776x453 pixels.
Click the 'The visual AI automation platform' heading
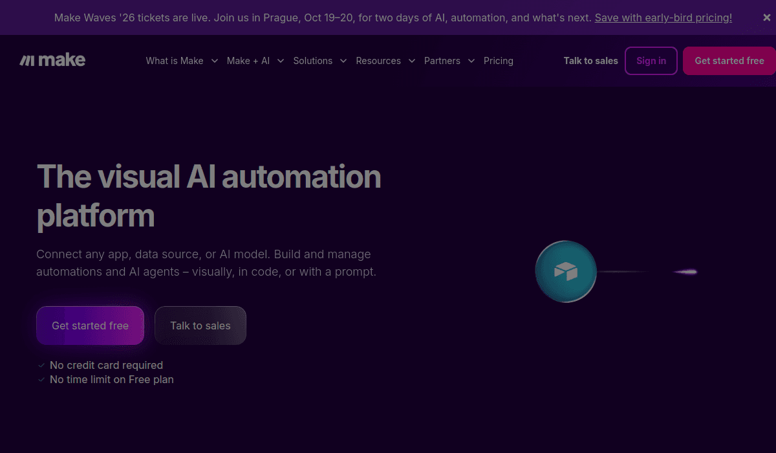point(209,195)
